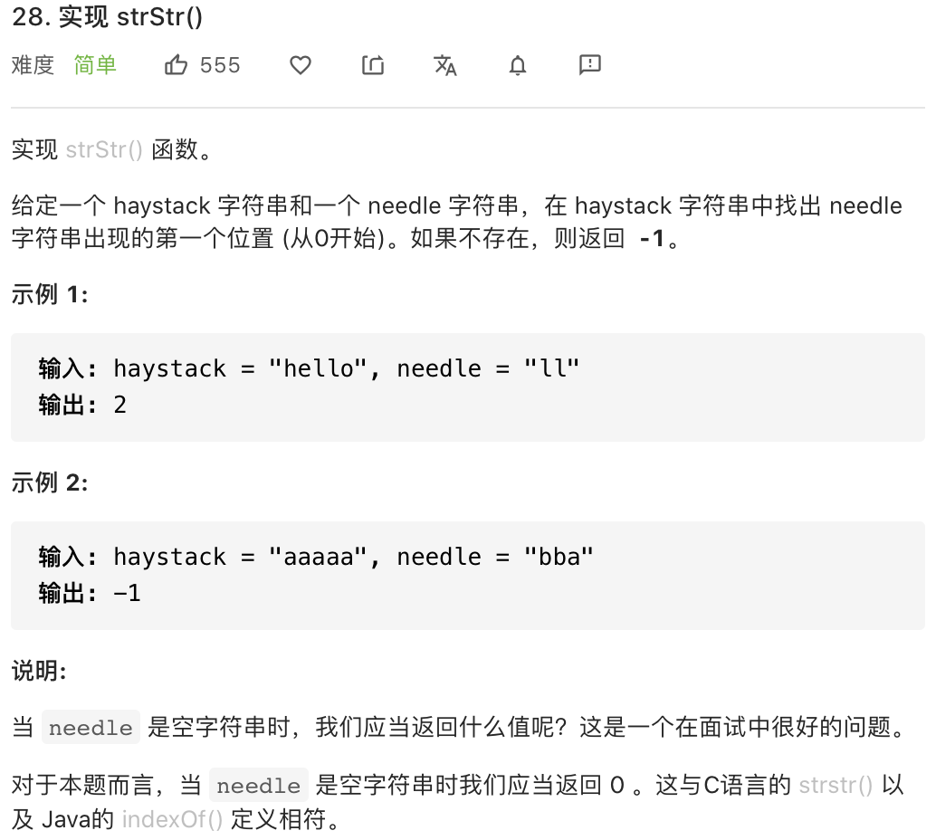Click the 说明: section heading
The width and height of the screenshot is (936, 840).
(39, 671)
